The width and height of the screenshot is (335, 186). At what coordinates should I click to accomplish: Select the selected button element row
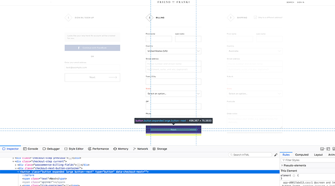[140, 172]
